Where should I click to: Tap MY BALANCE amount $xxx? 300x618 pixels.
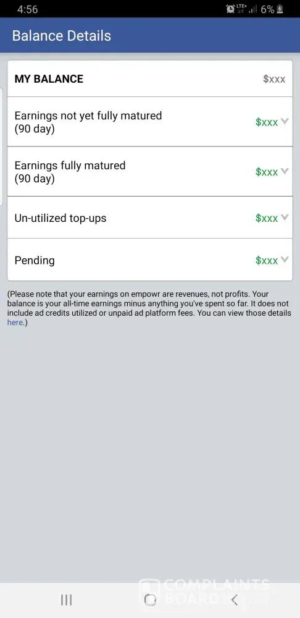coord(274,79)
